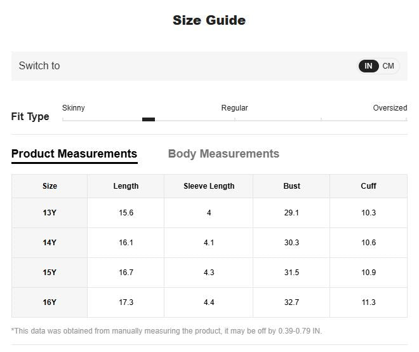Click the Cuff column header
The image size is (419, 352).
[x=368, y=186]
